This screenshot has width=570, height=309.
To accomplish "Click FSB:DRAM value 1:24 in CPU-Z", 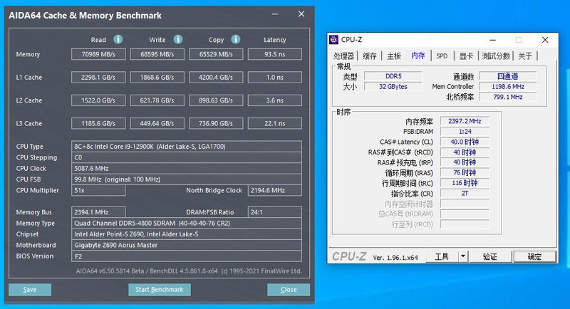I will pos(465,132).
